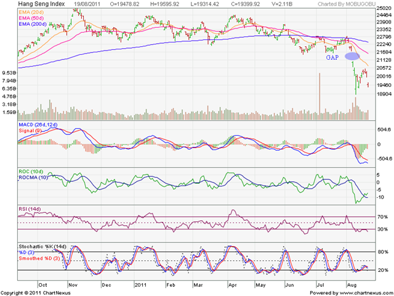Select the ROCMA (10) legend label
Viewport: 394px width, 296px height.
tap(33, 178)
